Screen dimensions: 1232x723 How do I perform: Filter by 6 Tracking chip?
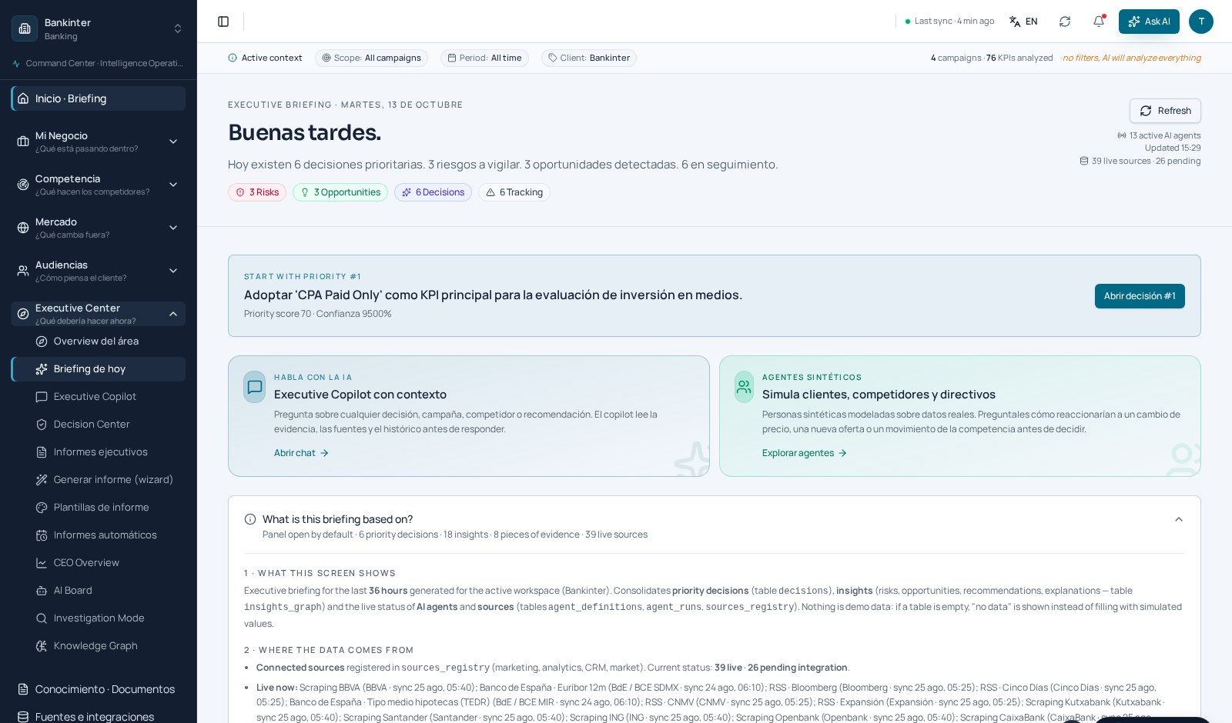click(514, 192)
